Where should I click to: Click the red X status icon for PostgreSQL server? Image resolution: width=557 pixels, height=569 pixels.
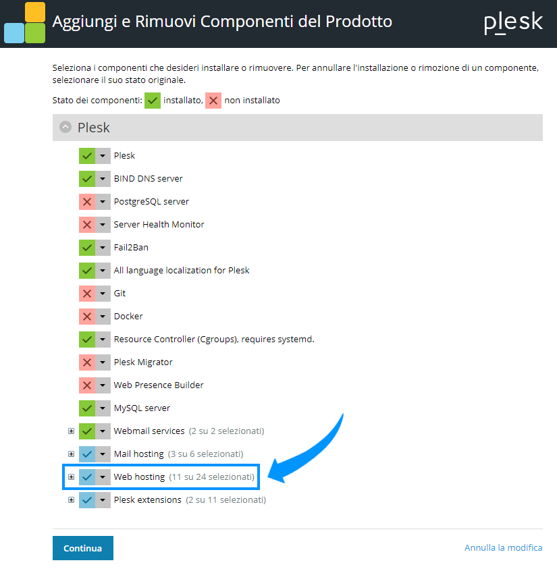click(87, 202)
